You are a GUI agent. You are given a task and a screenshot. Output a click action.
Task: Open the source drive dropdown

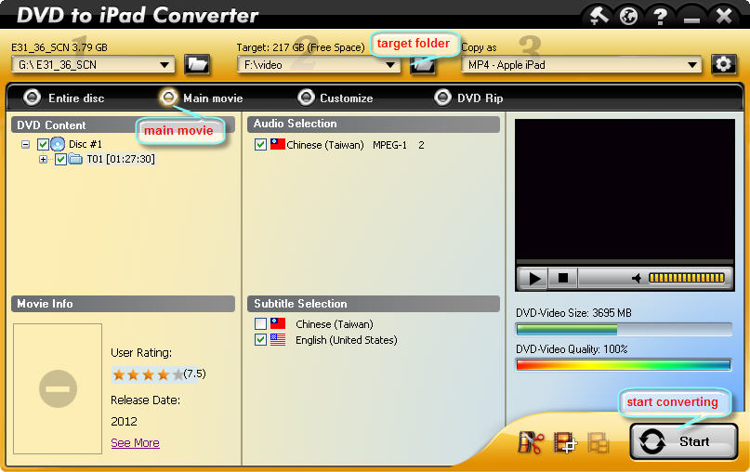tap(164, 64)
